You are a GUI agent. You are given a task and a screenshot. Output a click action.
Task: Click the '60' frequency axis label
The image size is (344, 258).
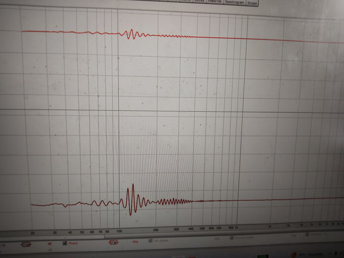pos(92,232)
